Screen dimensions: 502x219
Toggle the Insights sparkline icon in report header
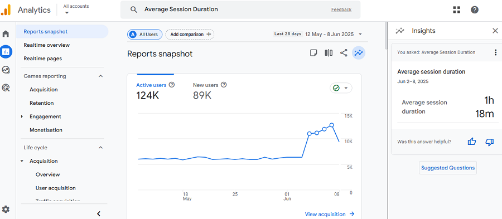pyautogui.click(x=359, y=53)
